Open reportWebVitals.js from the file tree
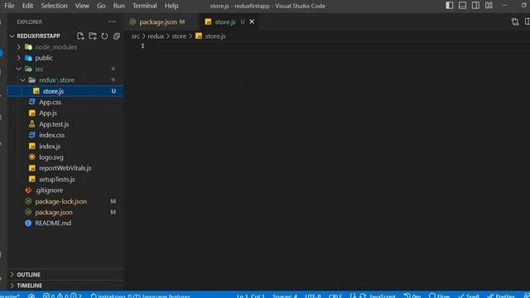The image size is (530, 298). [65, 168]
